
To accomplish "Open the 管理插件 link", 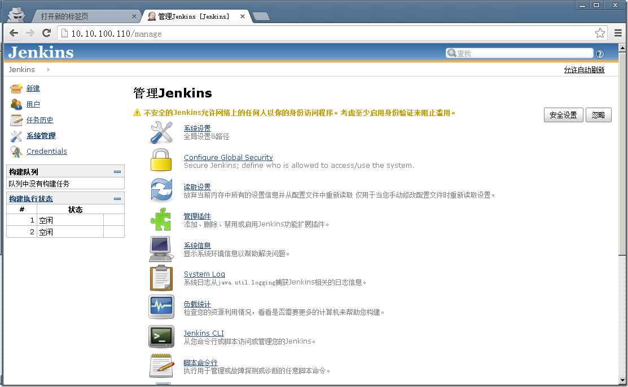I will tap(197, 216).
